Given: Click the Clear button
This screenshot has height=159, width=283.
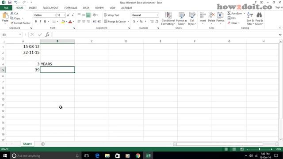Looking at the screenshot, I should click(233, 23).
